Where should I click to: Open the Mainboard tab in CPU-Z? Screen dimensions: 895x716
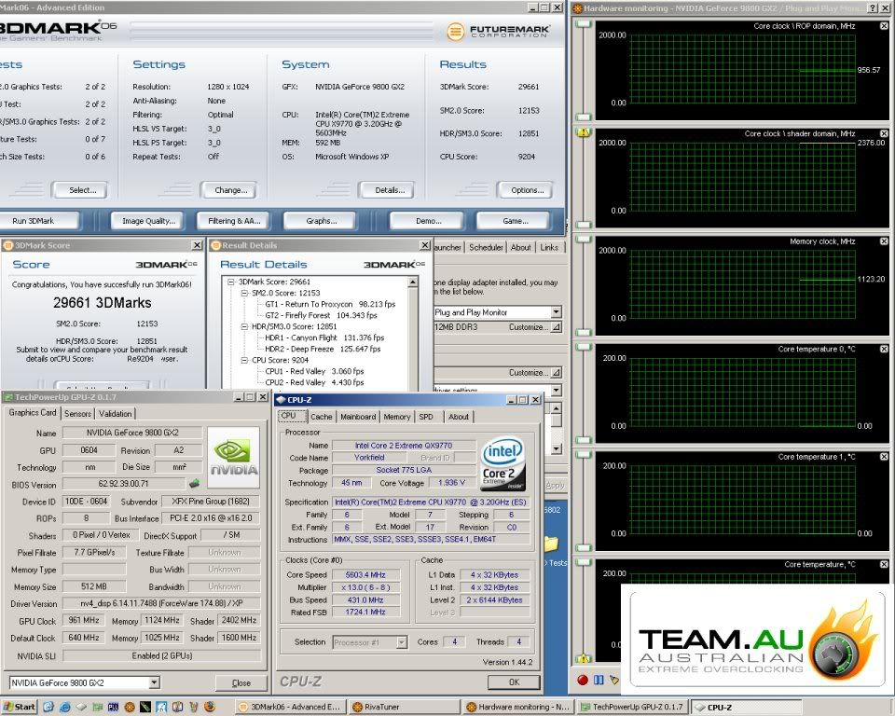pos(358,417)
